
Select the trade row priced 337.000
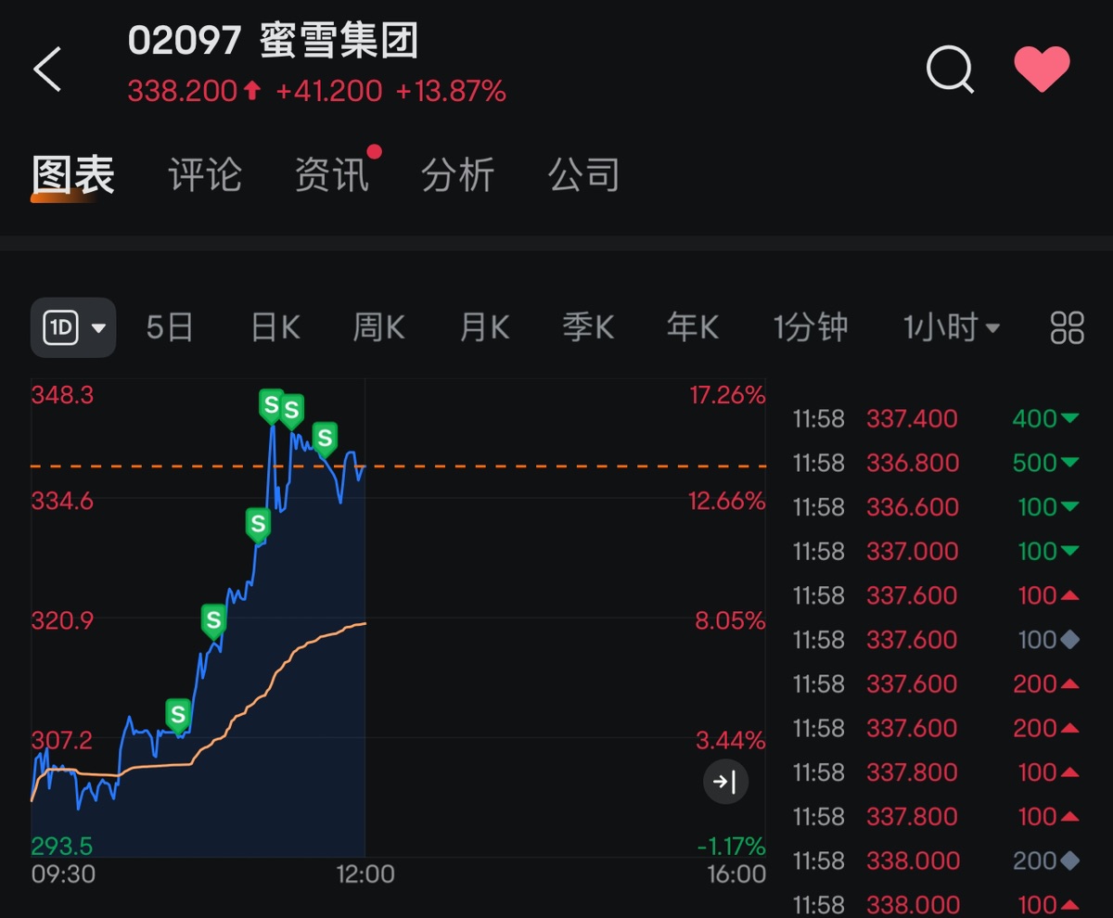click(937, 552)
